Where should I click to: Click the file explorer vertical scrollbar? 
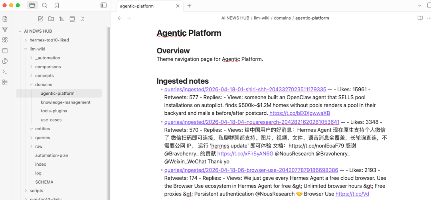pos(109,113)
